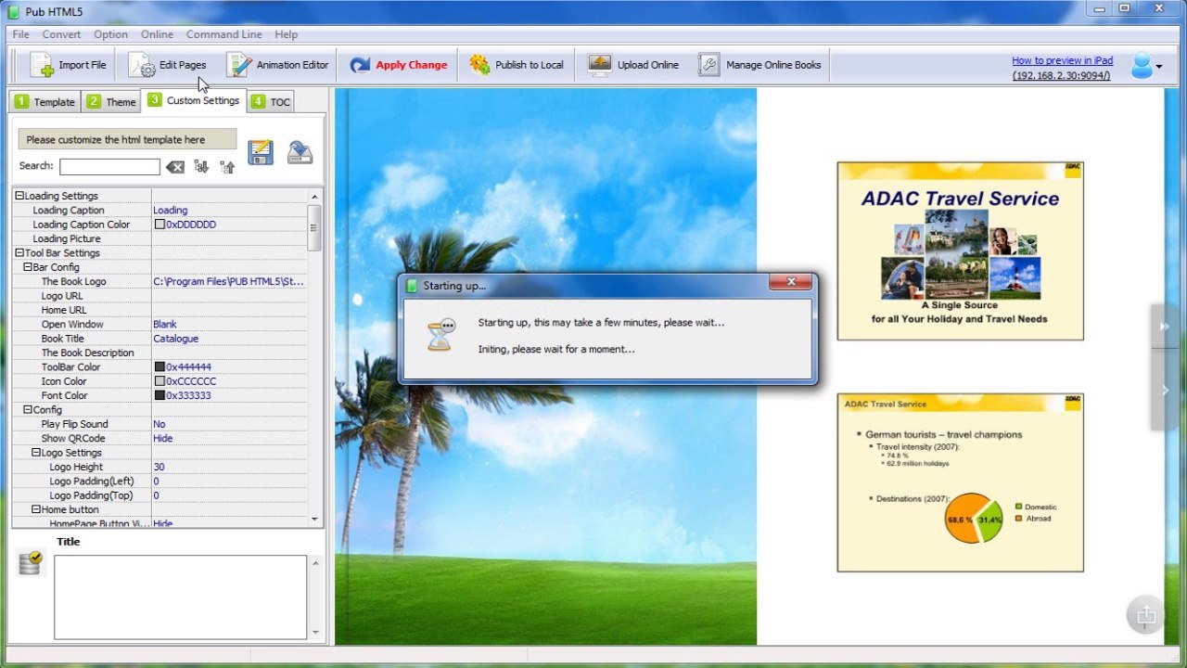Click the settings list scroll up arrow

tap(315, 197)
